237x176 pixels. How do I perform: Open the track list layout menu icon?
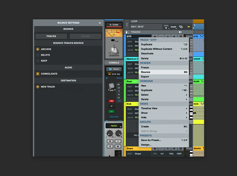tap(127, 32)
